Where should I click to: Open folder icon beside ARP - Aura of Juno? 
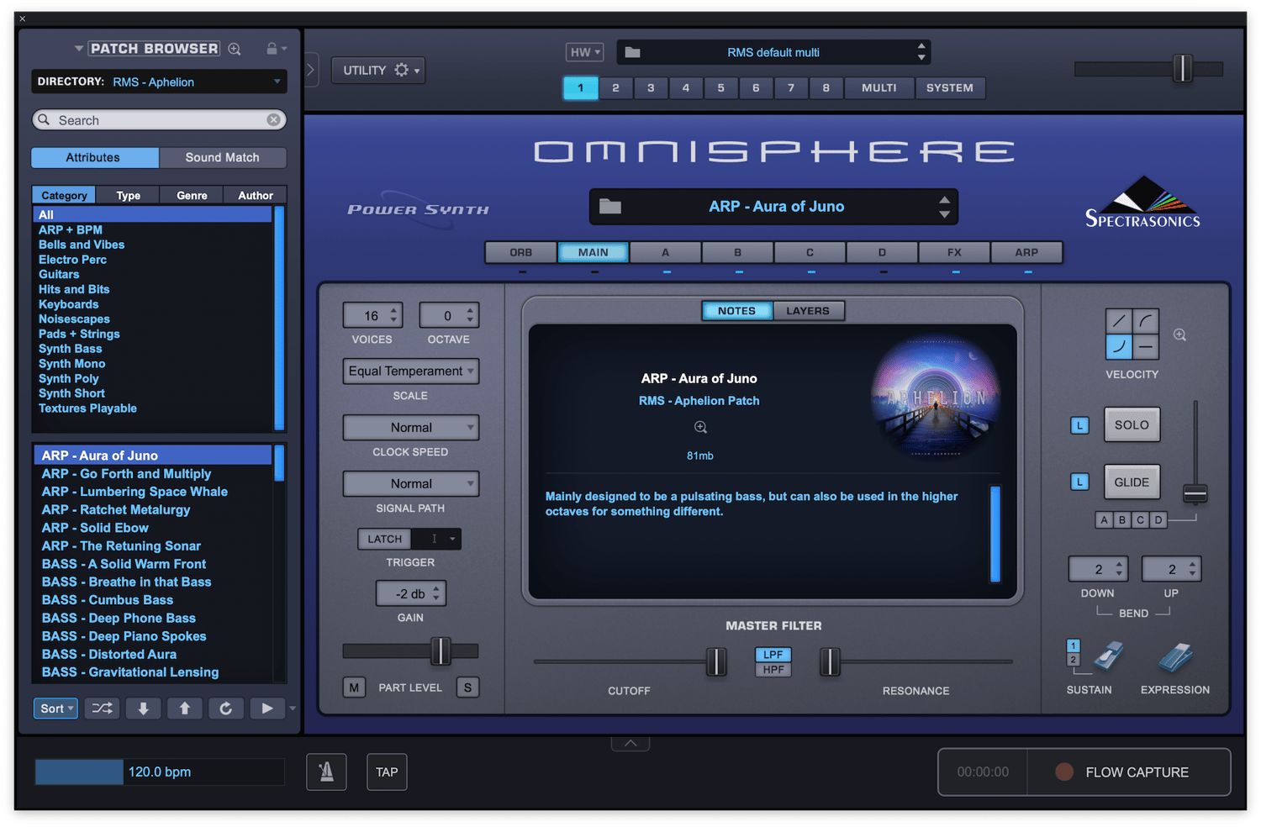pyautogui.click(x=610, y=206)
